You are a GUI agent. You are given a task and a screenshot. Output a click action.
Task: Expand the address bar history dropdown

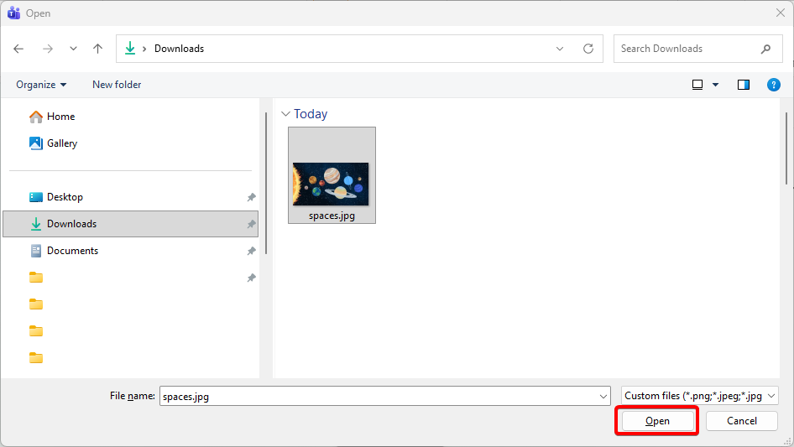(560, 49)
